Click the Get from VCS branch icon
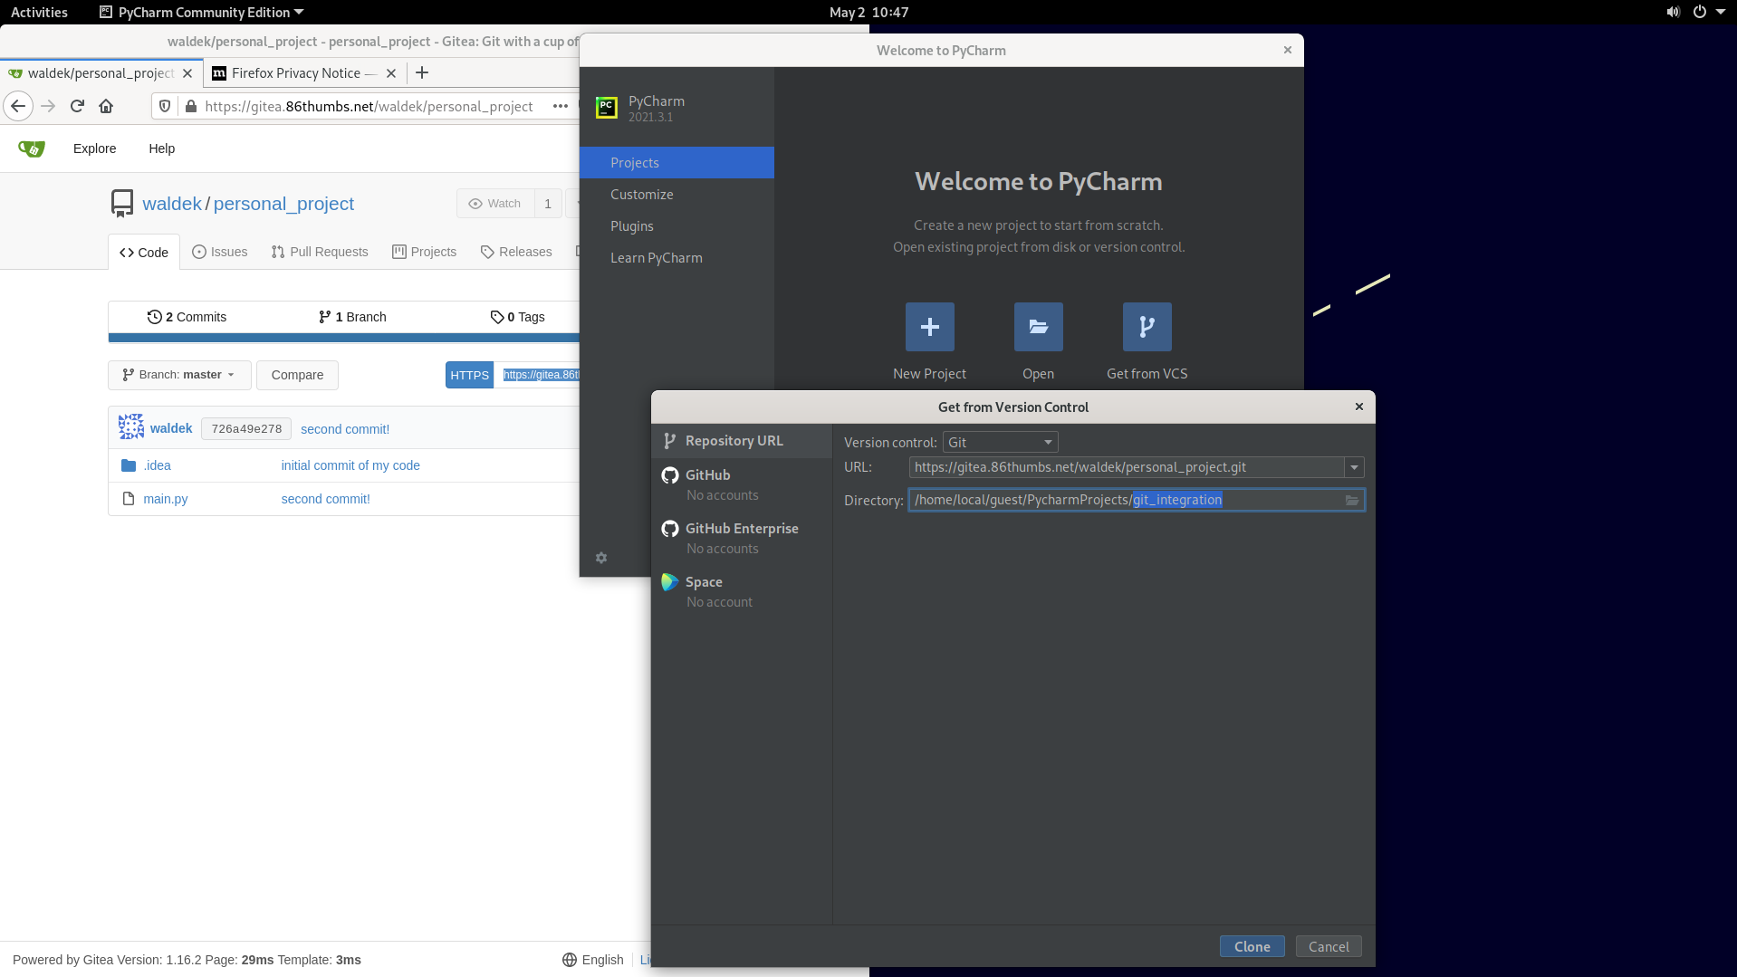Viewport: 1737px width, 977px height. point(1147,327)
